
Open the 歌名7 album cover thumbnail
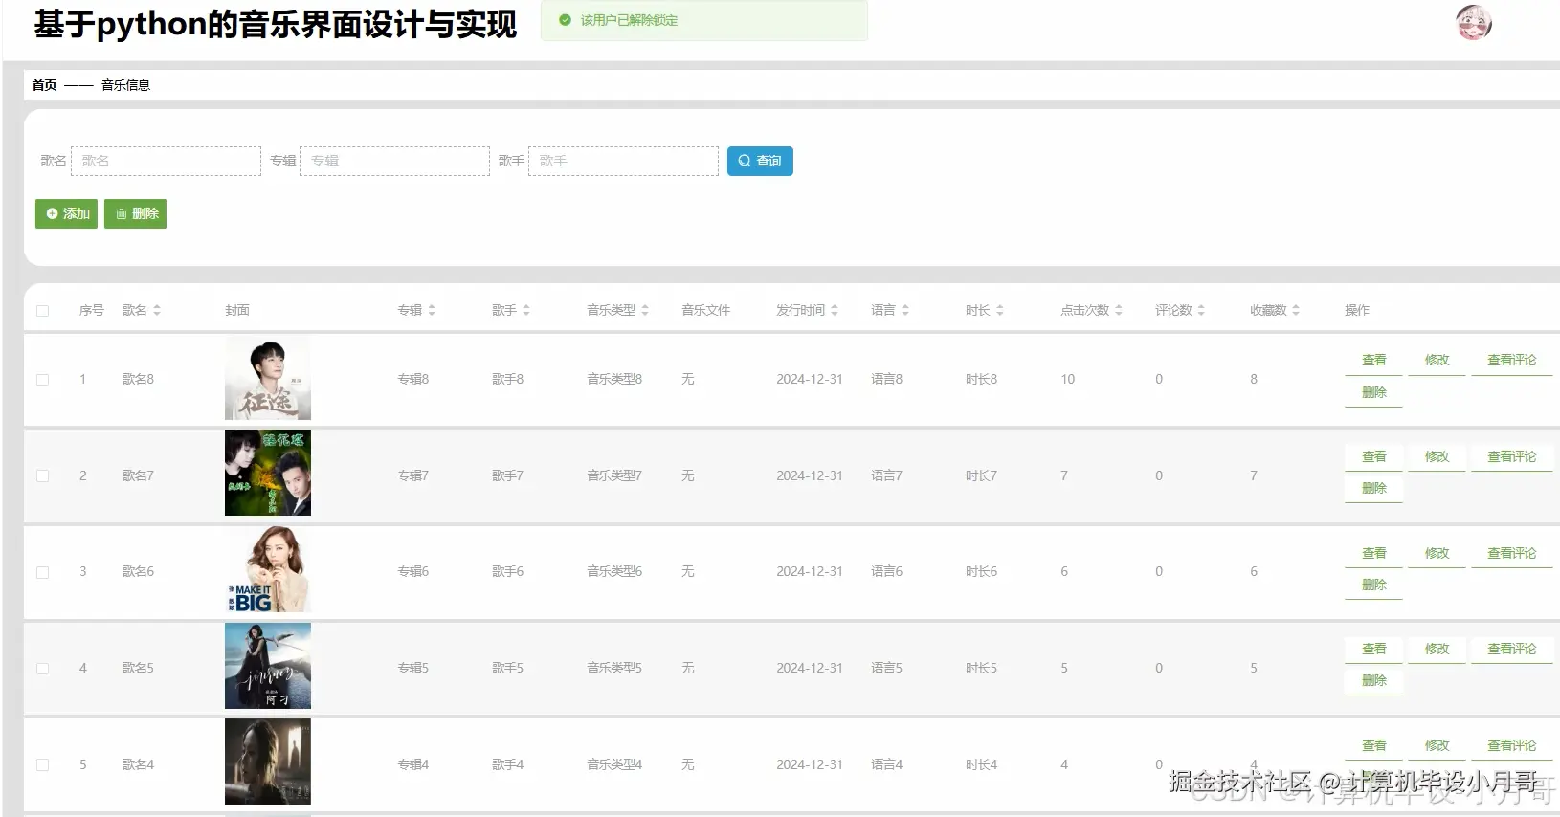click(268, 473)
